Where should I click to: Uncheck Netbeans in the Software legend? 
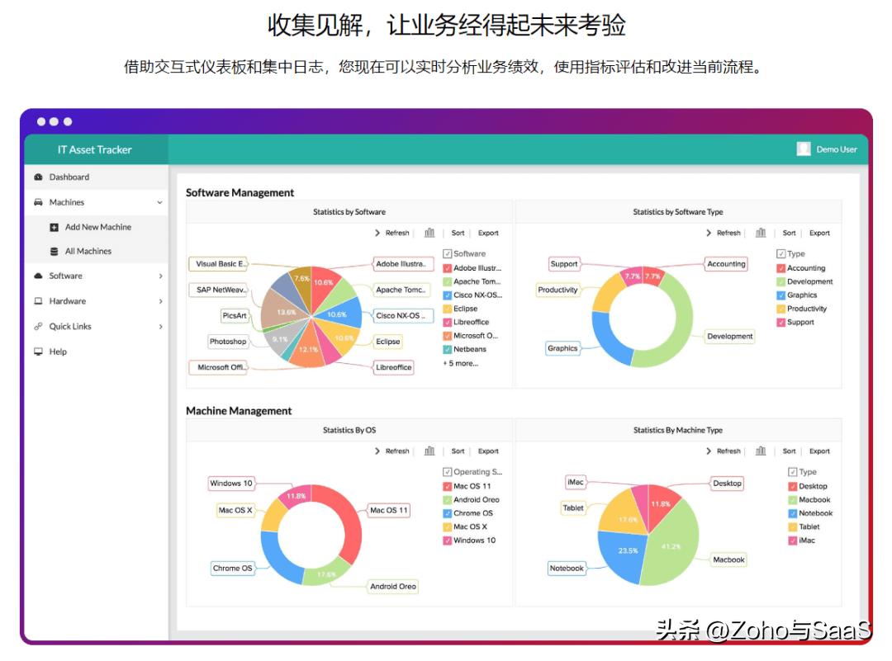pos(447,349)
